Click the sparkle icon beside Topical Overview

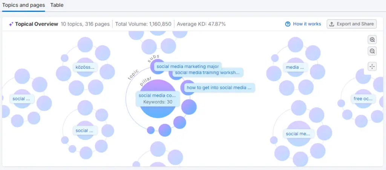coord(11,24)
